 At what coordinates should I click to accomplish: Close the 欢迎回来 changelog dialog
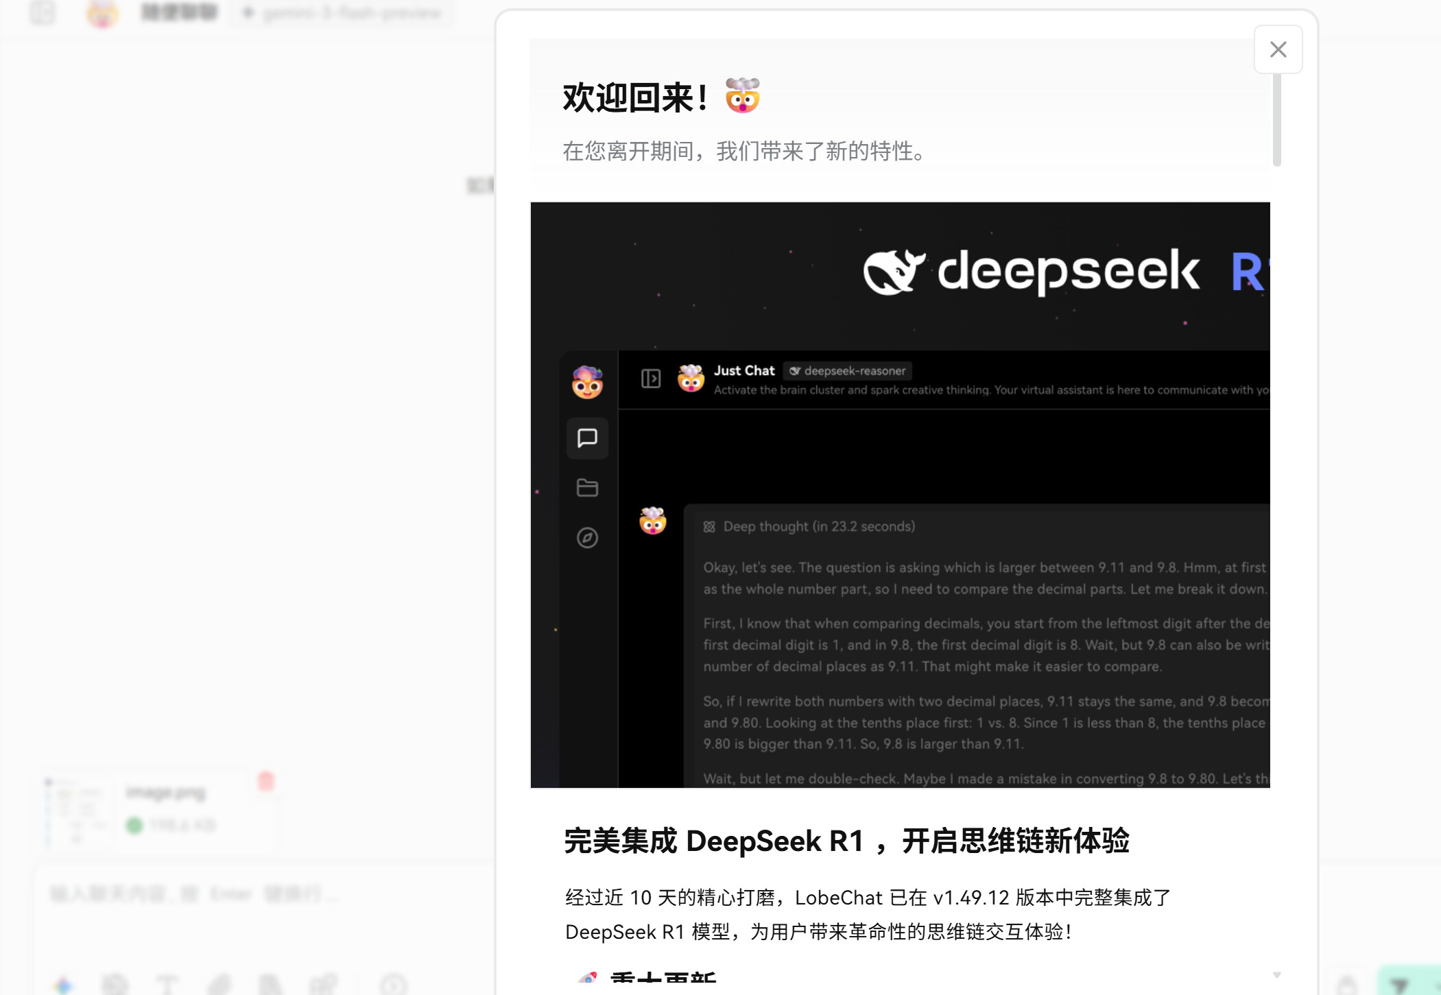(1278, 49)
